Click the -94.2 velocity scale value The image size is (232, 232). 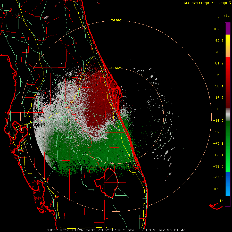click(218, 178)
